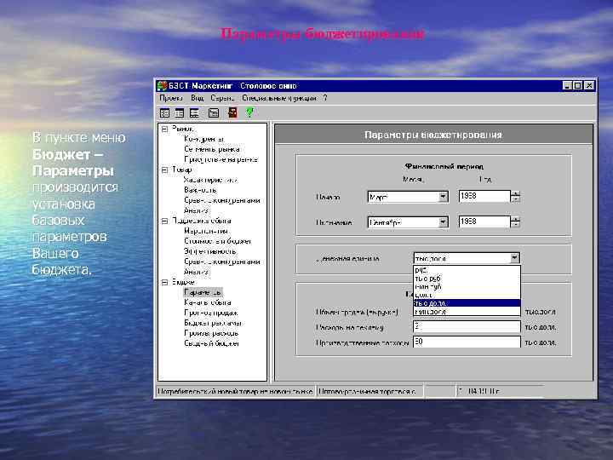Collapse the Бюджет tree node

163,281
